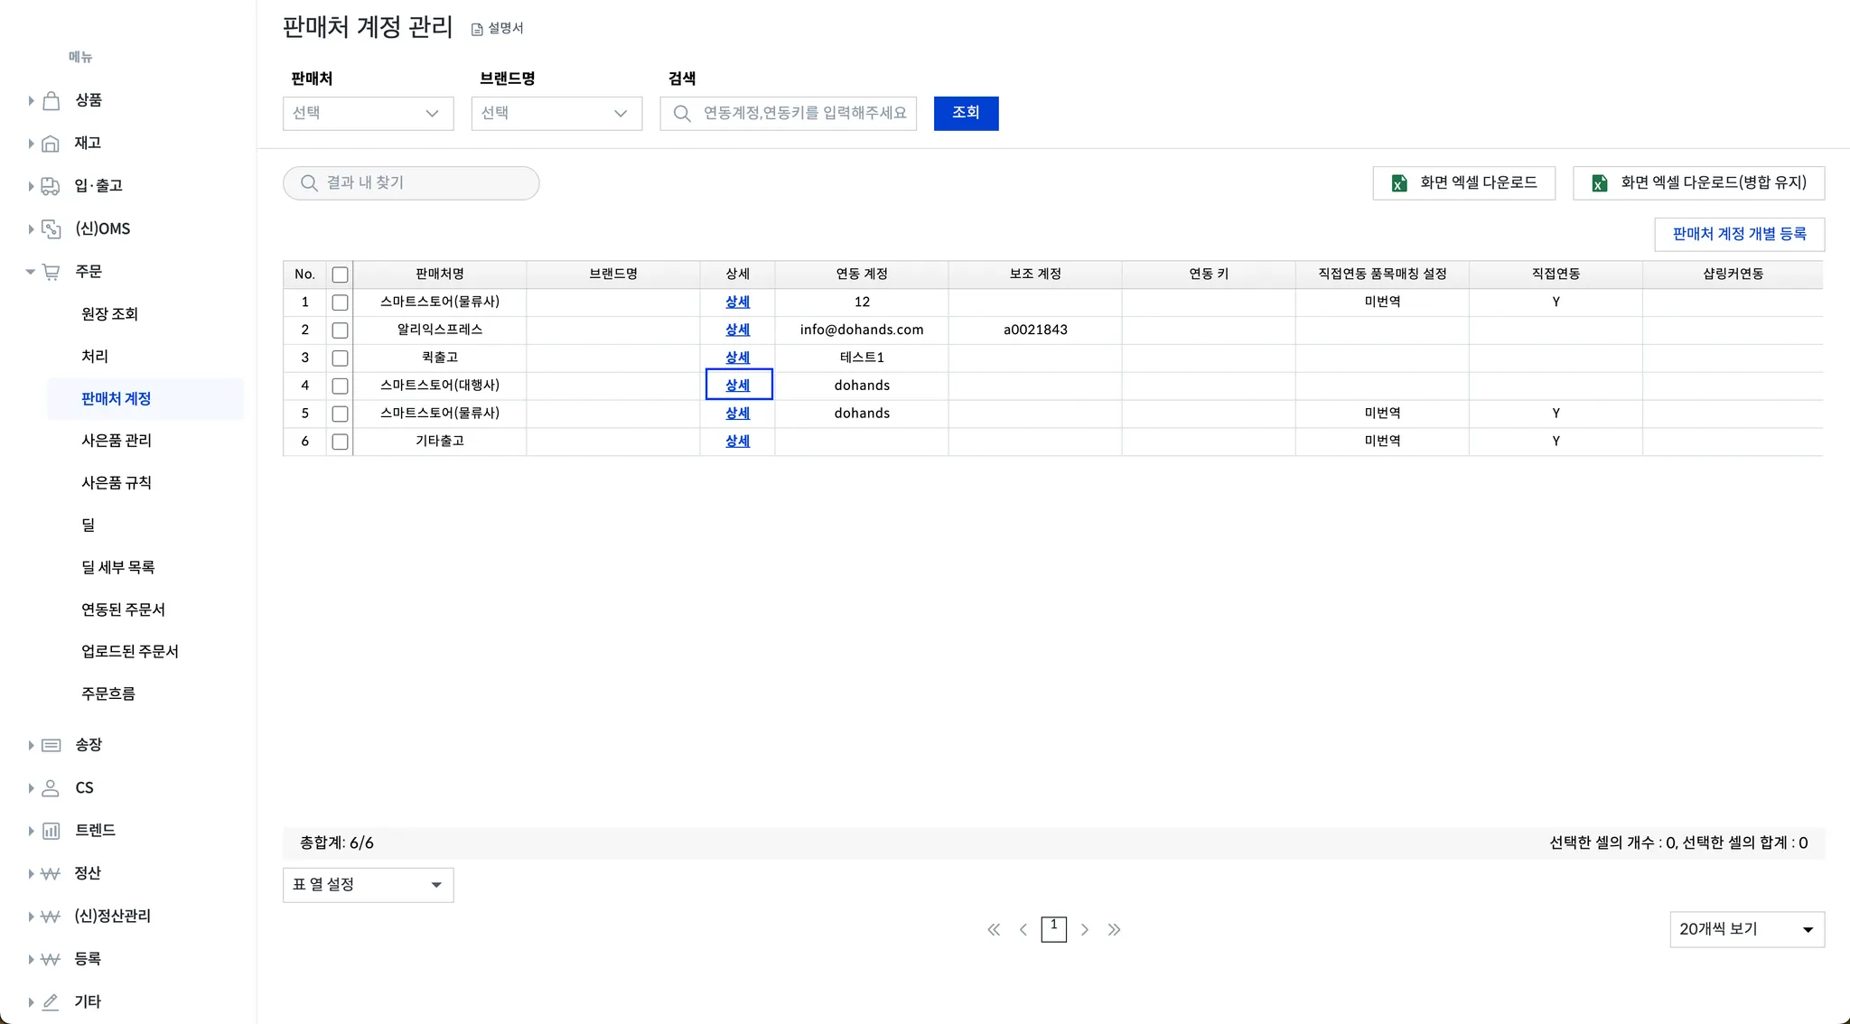Screen dimensions: 1850x1024
Task: Click the CS person icon
Action: coord(51,788)
